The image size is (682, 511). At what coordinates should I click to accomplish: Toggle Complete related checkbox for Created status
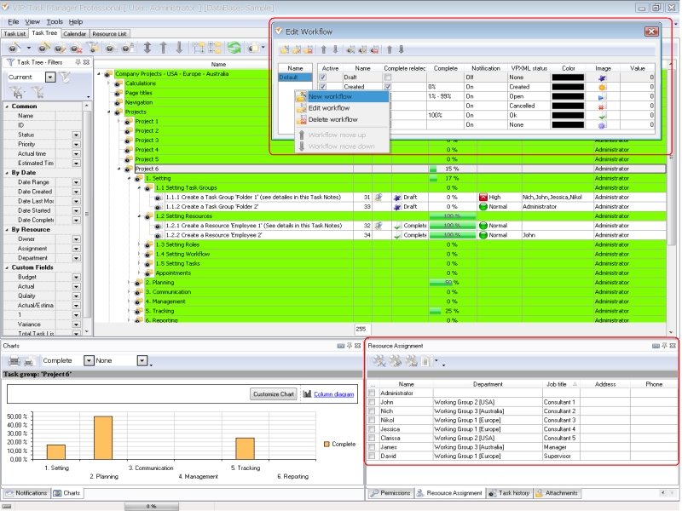pos(388,87)
